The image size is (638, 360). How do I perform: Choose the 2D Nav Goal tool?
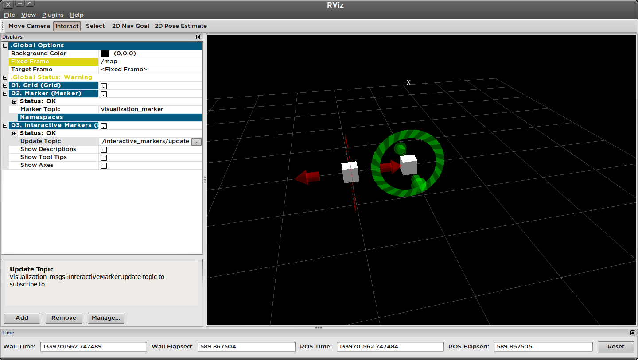click(x=130, y=26)
